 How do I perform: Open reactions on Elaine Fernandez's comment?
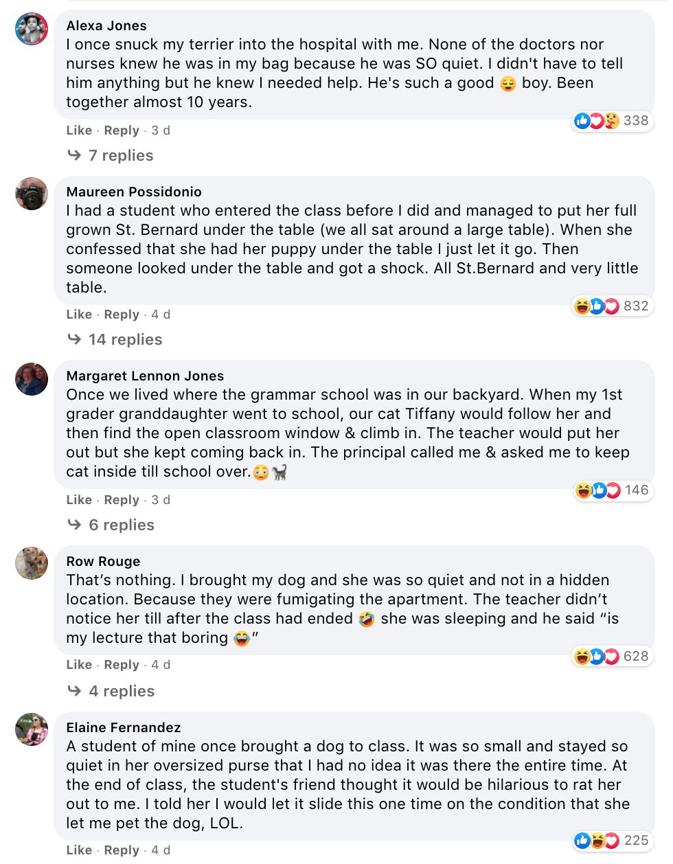596,841
